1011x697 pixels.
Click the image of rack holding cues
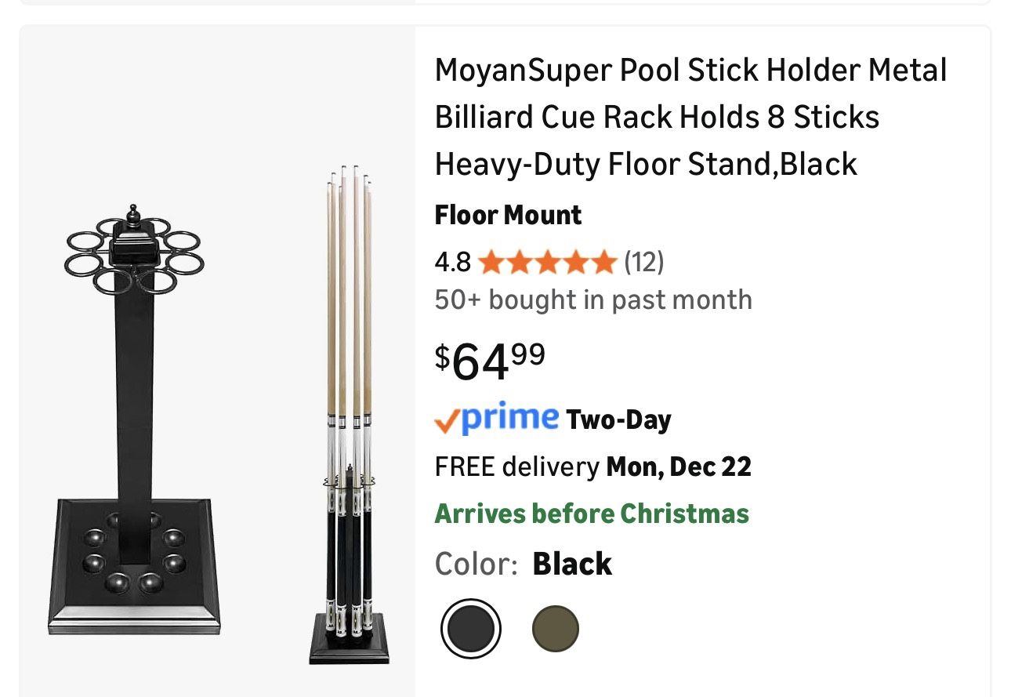(349, 416)
